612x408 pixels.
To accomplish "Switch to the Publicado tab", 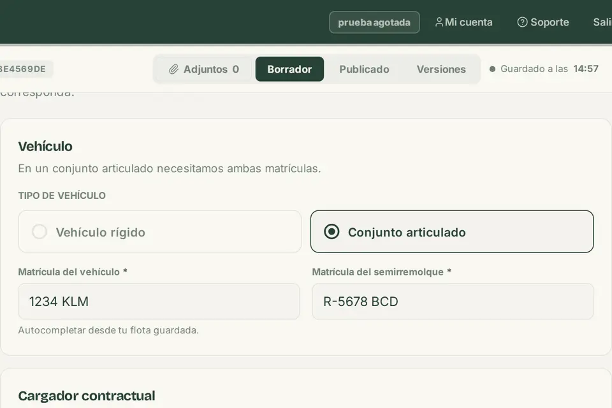I will (x=364, y=69).
